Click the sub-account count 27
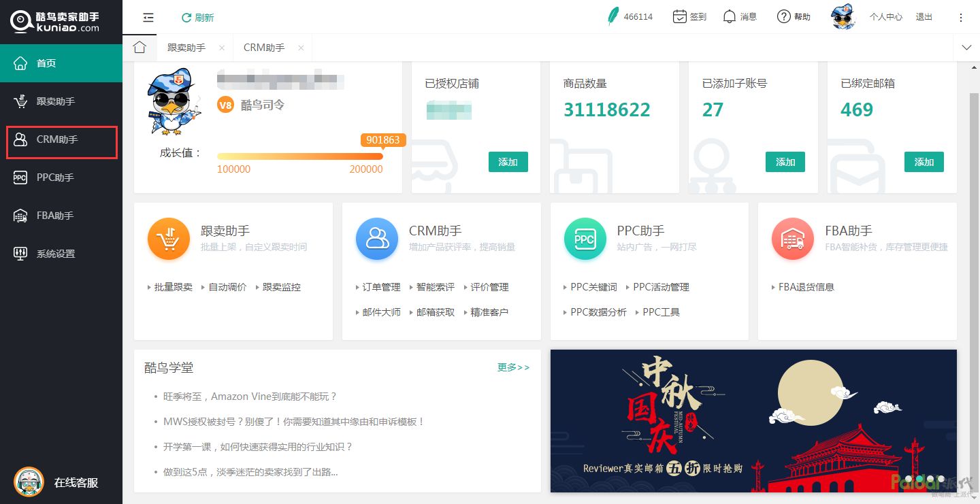Image resolution: width=980 pixels, height=504 pixels. (x=713, y=110)
